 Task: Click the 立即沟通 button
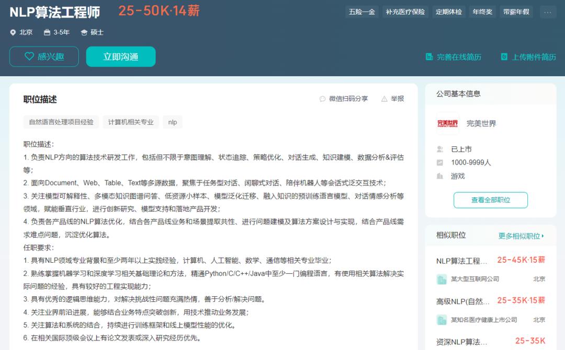point(121,56)
